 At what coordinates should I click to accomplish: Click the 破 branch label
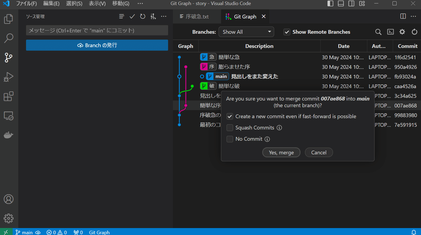tap(208, 86)
